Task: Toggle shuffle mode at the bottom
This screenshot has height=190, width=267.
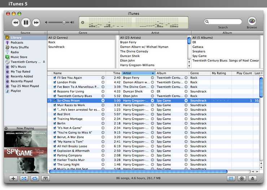Action: point(24,178)
